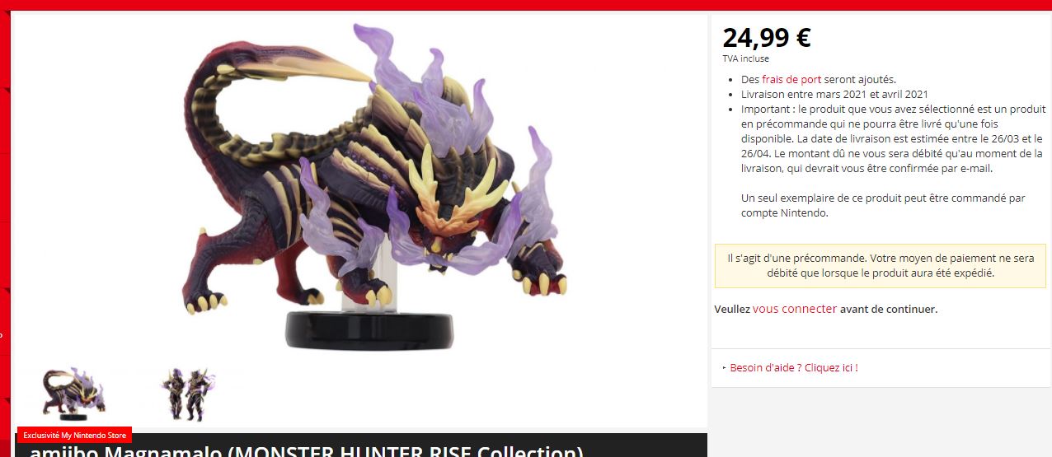Click the black amiibo base in the main image

click(x=369, y=329)
